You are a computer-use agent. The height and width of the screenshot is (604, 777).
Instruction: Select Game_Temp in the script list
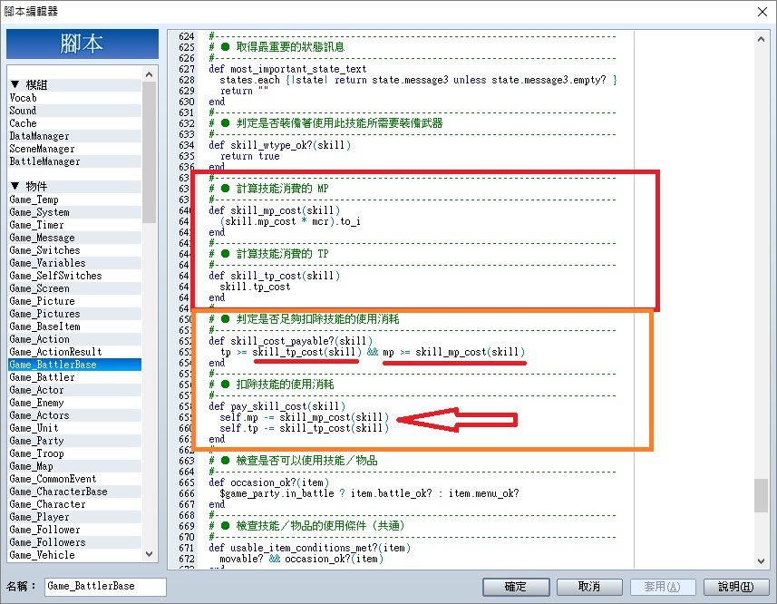(75, 200)
